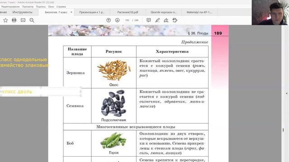Click the green pea pods picture
Screen dimensions: 289x162
113,141
